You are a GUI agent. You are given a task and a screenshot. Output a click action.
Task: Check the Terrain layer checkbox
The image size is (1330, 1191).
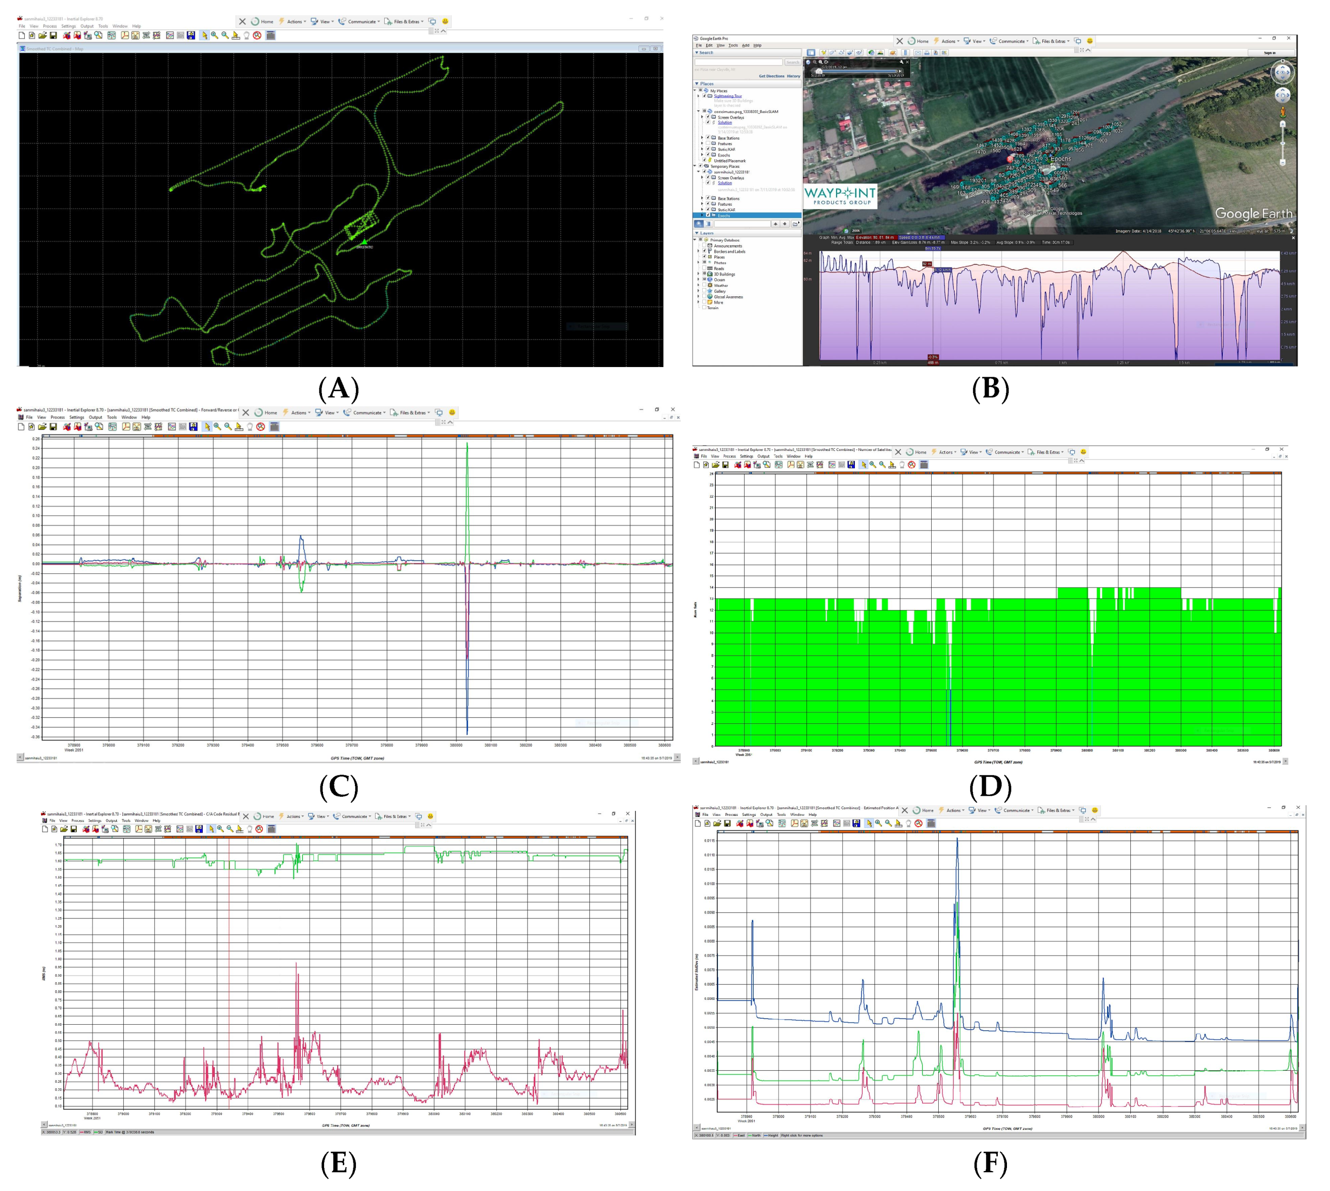pyautogui.click(x=704, y=307)
